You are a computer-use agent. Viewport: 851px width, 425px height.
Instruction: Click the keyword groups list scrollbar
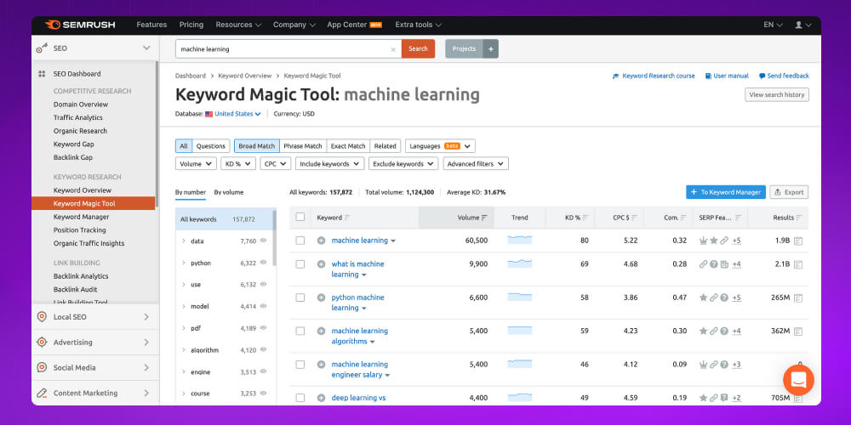tap(274, 239)
